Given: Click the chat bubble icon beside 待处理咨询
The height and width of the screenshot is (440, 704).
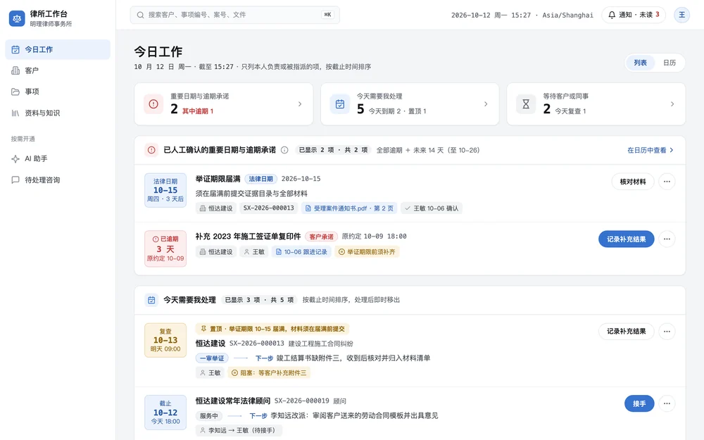Looking at the screenshot, I should (15, 180).
